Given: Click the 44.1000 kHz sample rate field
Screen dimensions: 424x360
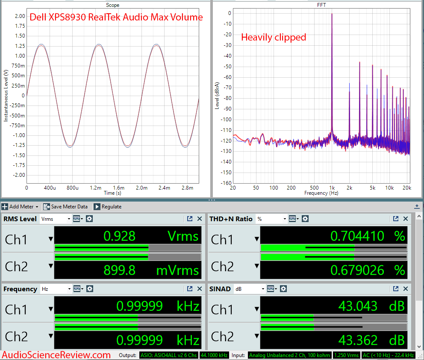Looking at the screenshot, I should [214, 355].
